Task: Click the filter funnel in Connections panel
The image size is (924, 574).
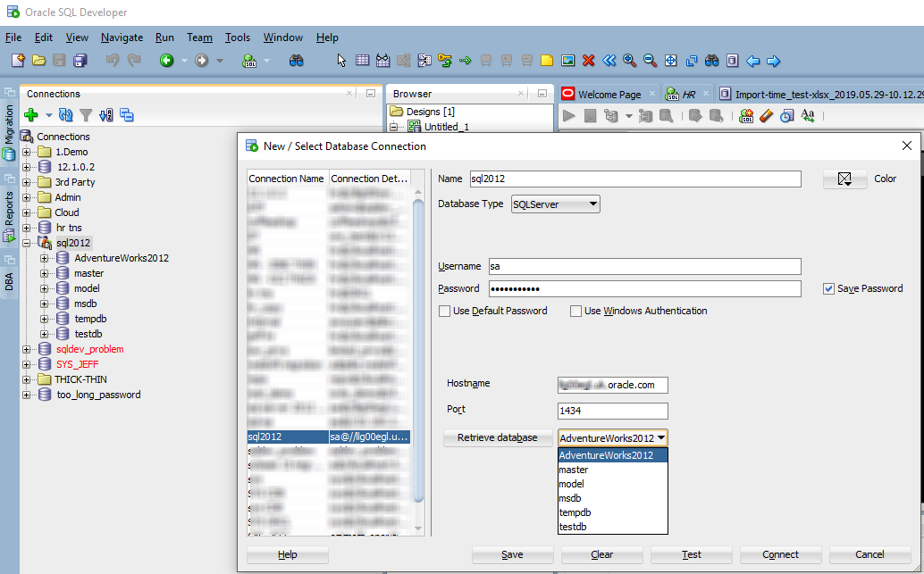Action: pos(86,115)
